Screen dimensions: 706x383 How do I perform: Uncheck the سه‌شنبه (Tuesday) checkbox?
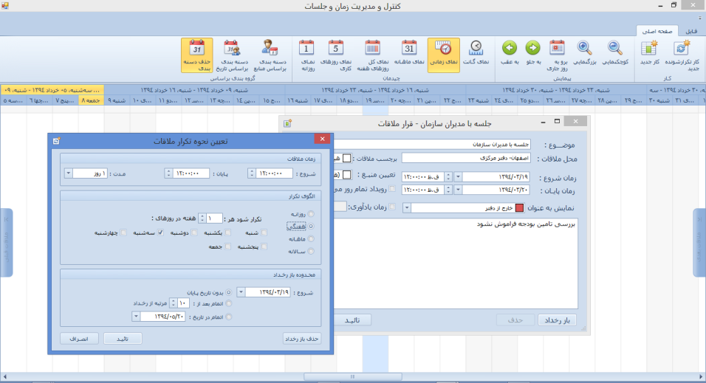click(160, 232)
